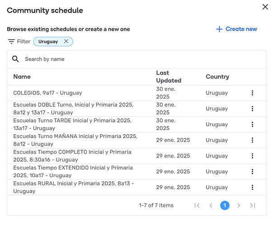
Task: Open options menu for Escuelas Turno MAÑANA row
Action: pyautogui.click(x=252, y=140)
